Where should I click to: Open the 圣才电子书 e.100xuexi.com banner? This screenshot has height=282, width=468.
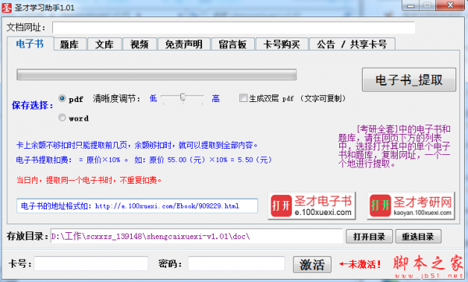[312, 206]
